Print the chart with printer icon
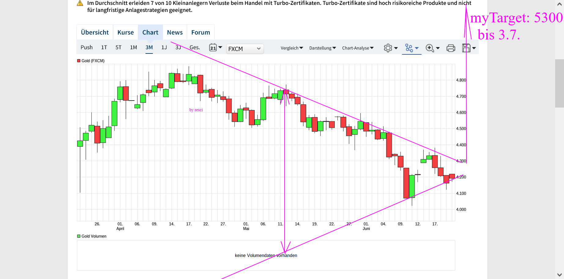The height and width of the screenshot is (279, 564). coord(451,48)
